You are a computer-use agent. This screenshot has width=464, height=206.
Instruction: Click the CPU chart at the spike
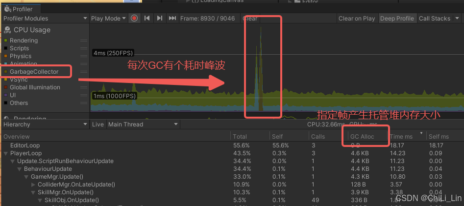click(x=261, y=69)
